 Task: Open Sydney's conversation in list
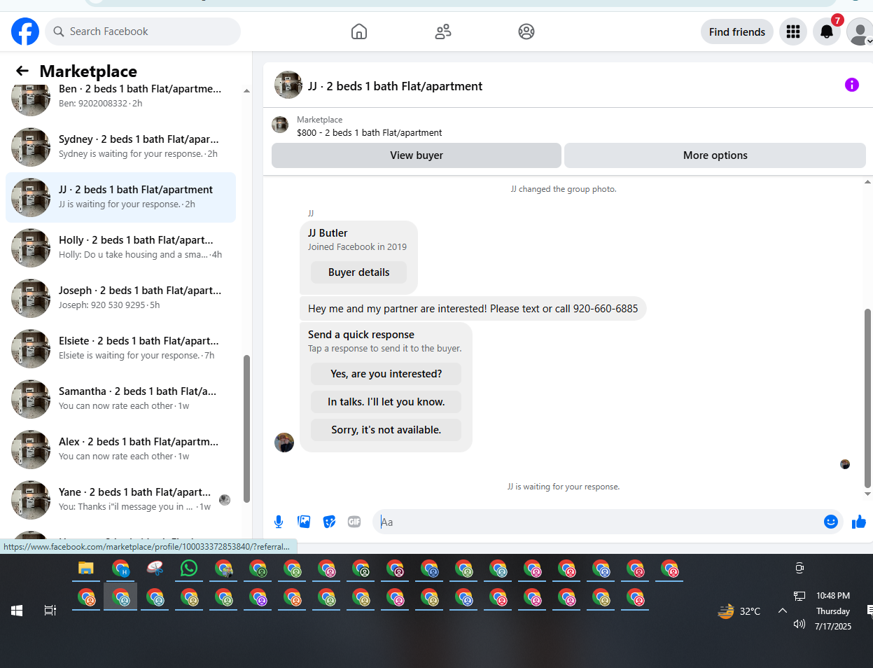pos(120,147)
